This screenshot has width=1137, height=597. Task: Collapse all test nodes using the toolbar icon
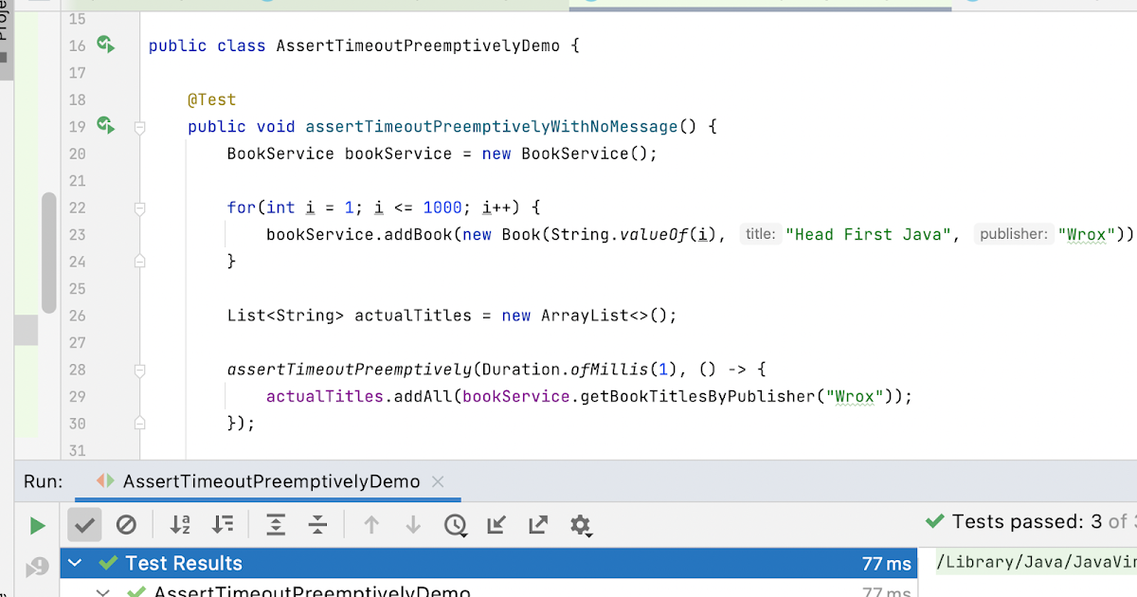(x=316, y=524)
